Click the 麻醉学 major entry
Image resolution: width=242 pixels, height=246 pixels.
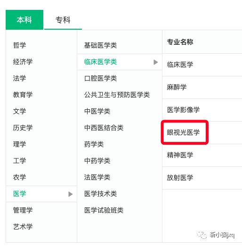coord(177,87)
